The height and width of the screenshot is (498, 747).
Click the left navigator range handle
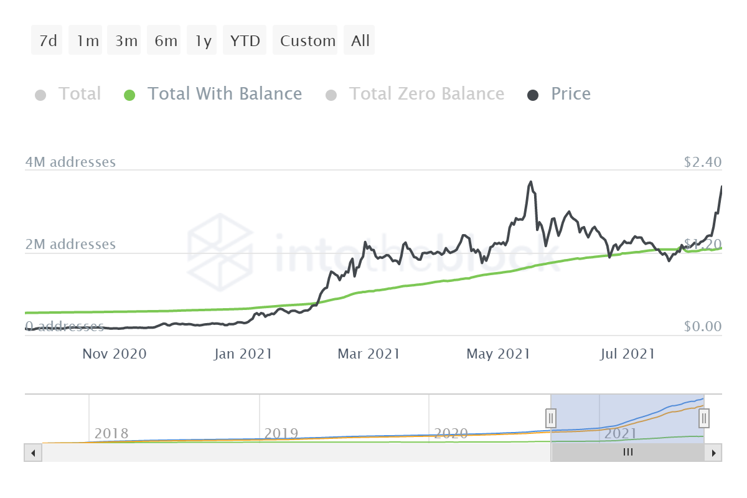tap(551, 418)
